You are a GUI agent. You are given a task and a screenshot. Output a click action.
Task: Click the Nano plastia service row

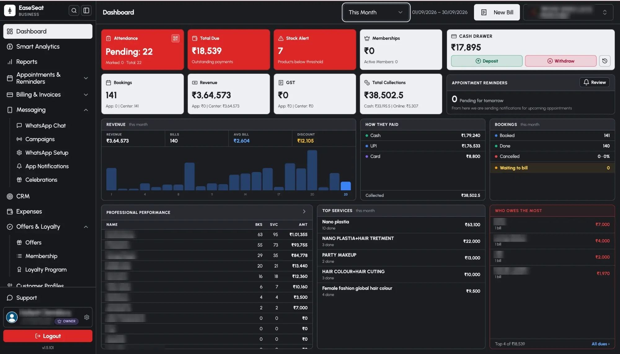point(401,225)
